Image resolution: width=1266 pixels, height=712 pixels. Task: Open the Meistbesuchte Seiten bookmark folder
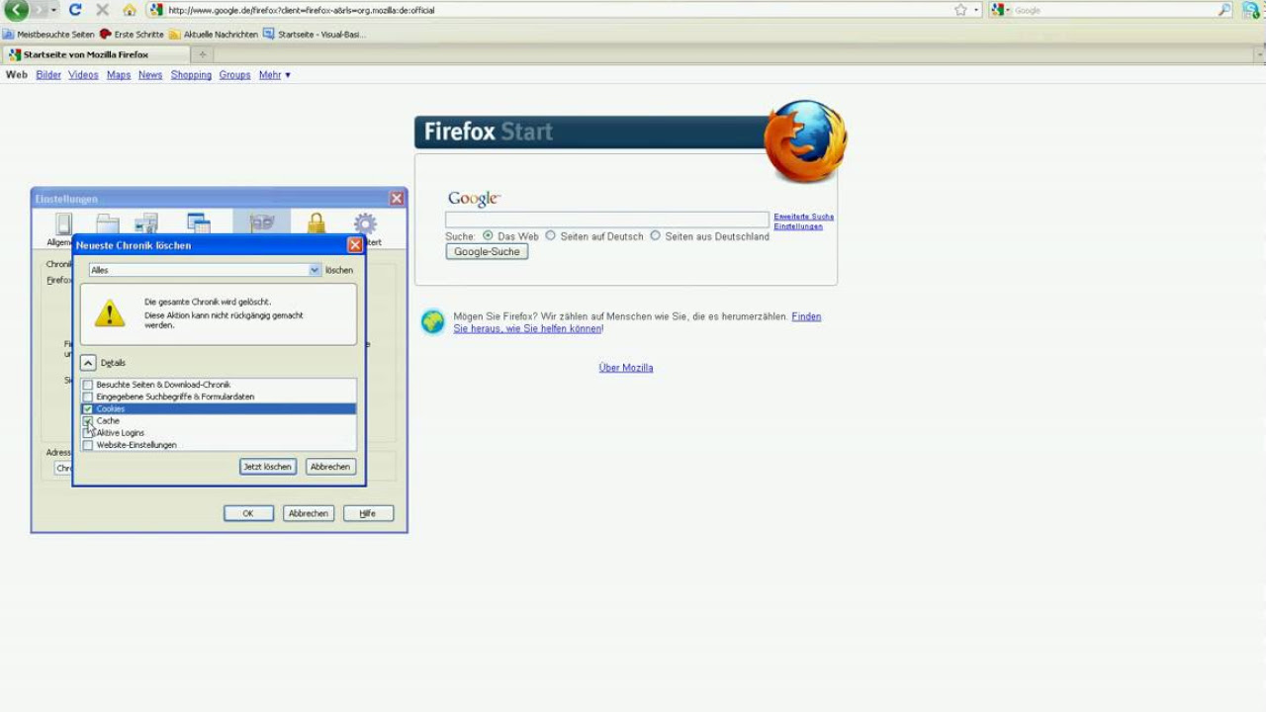[x=48, y=34]
